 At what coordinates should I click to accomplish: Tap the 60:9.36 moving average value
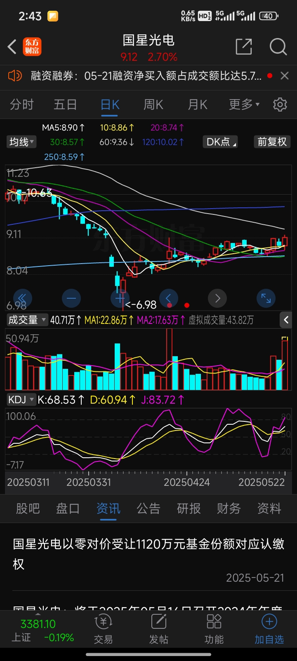tap(117, 142)
